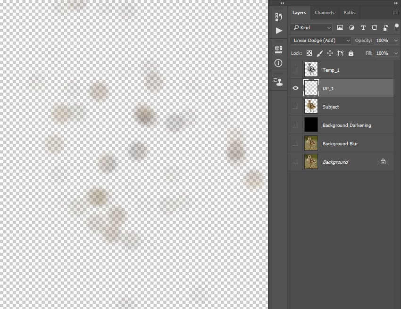Enable layer filtering with the toggle switch

397,27
